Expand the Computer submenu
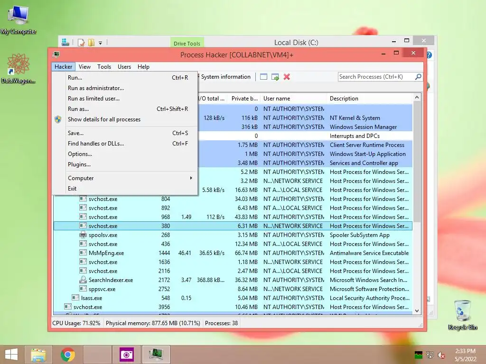The width and height of the screenshot is (486, 364). pos(125,178)
